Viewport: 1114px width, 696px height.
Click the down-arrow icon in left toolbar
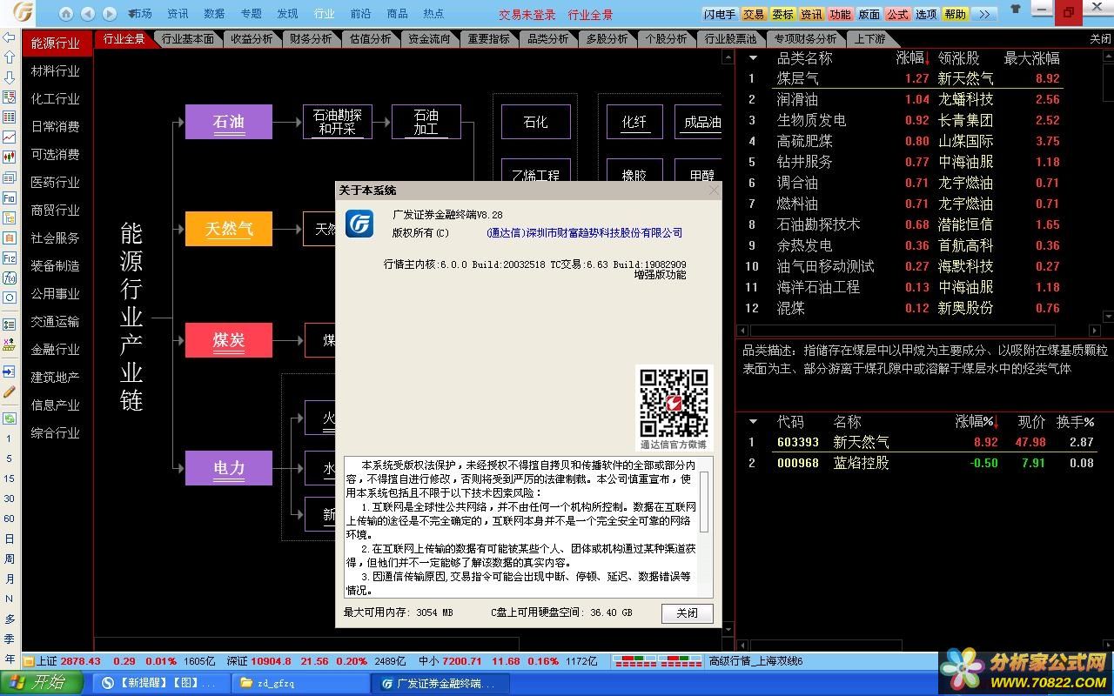click(x=10, y=77)
